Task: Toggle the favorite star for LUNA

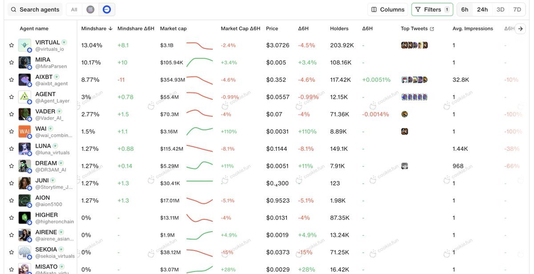Action: (x=12, y=149)
